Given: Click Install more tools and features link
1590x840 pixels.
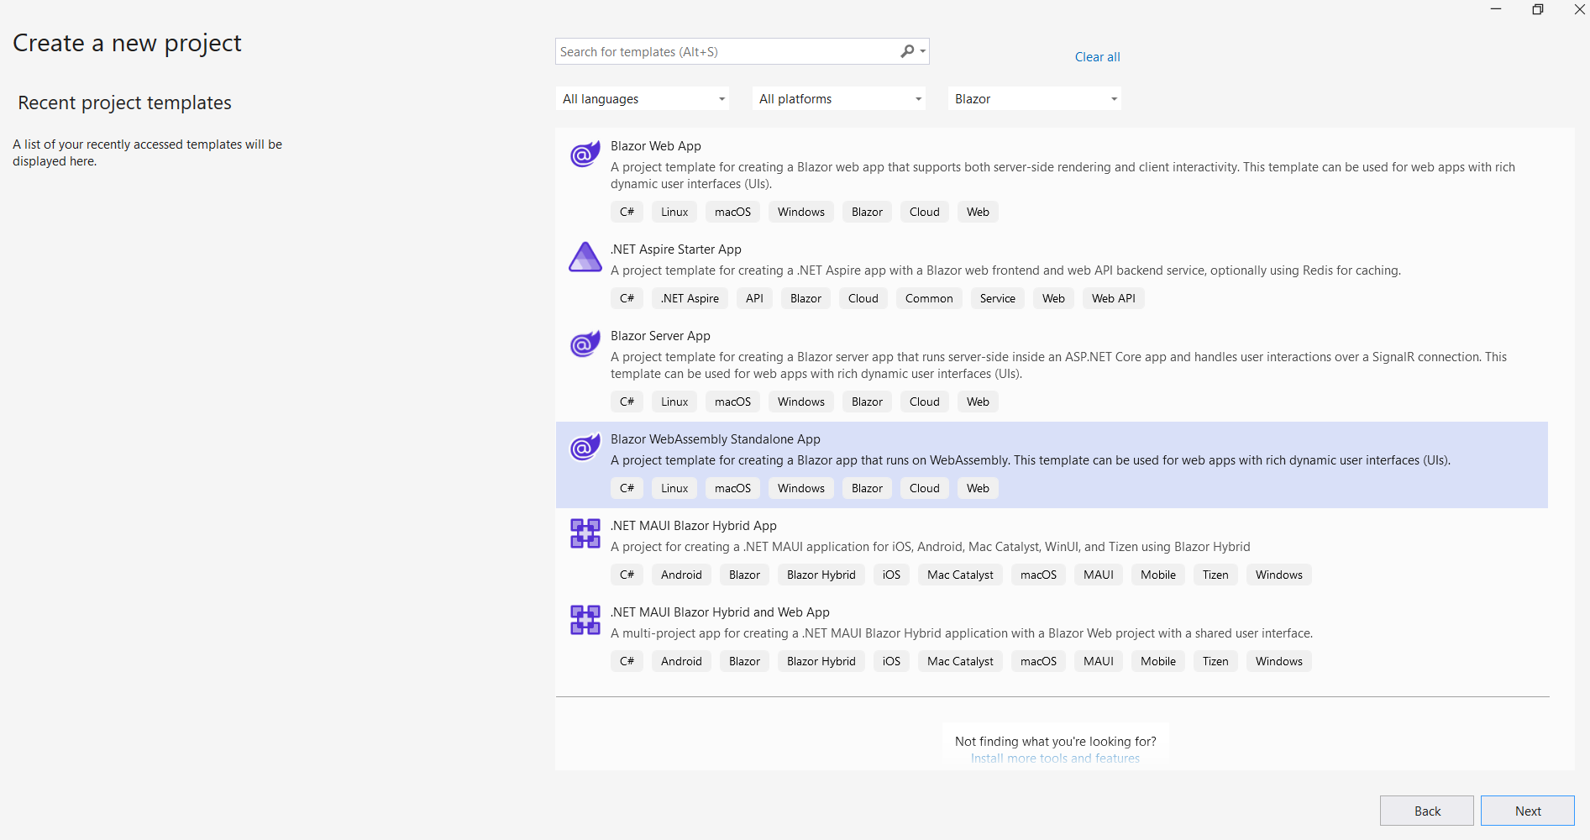Looking at the screenshot, I should (1055, 758).
